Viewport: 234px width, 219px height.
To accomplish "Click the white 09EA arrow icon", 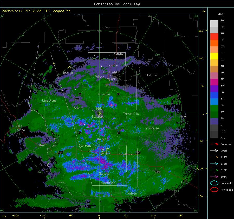I will pos(214,151).
